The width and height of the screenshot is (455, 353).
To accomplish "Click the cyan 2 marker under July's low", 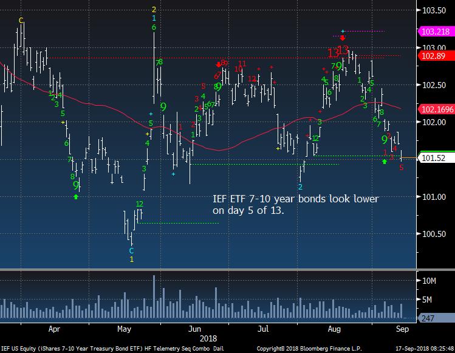I will (x=300, y=187).
